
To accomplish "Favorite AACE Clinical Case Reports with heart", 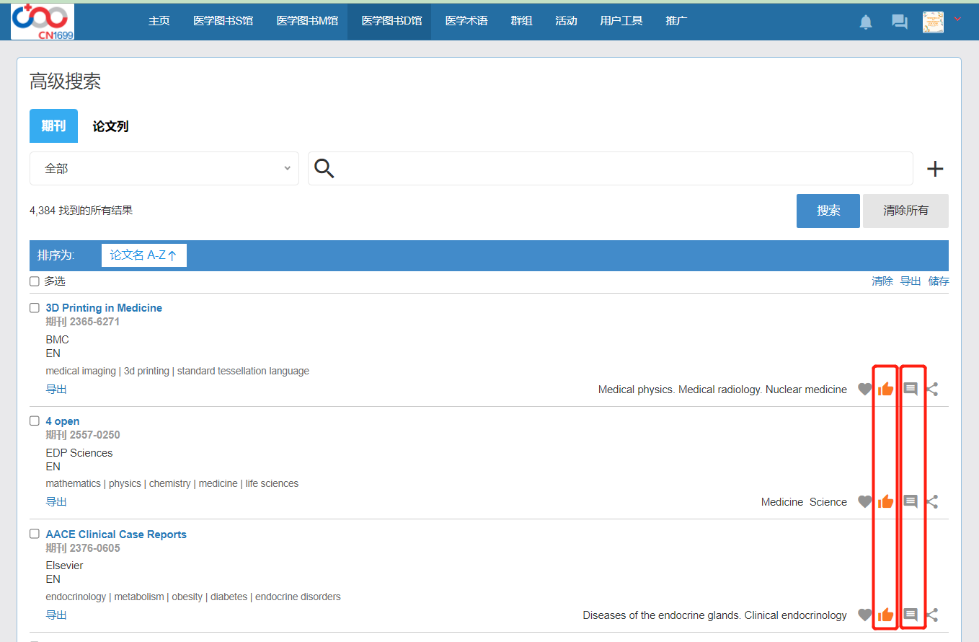I will [x=865, y=615].
